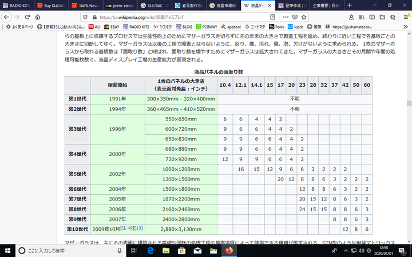This screenshot has height=257, width=412.
Task: Click the forward navigation arrow
Action: click(17, 17)
